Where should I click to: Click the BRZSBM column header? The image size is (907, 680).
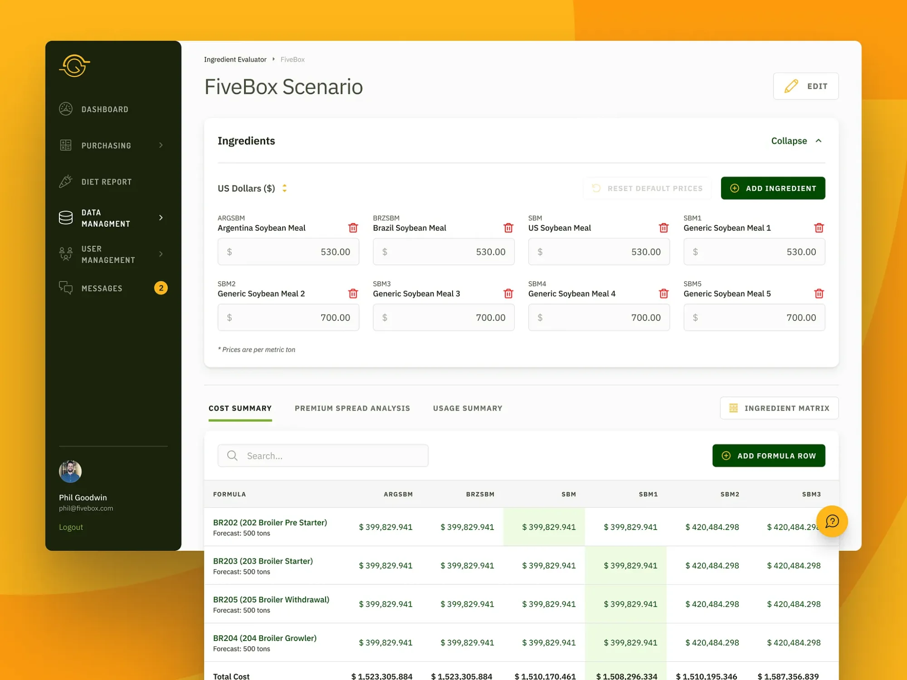tap(480, 494)
